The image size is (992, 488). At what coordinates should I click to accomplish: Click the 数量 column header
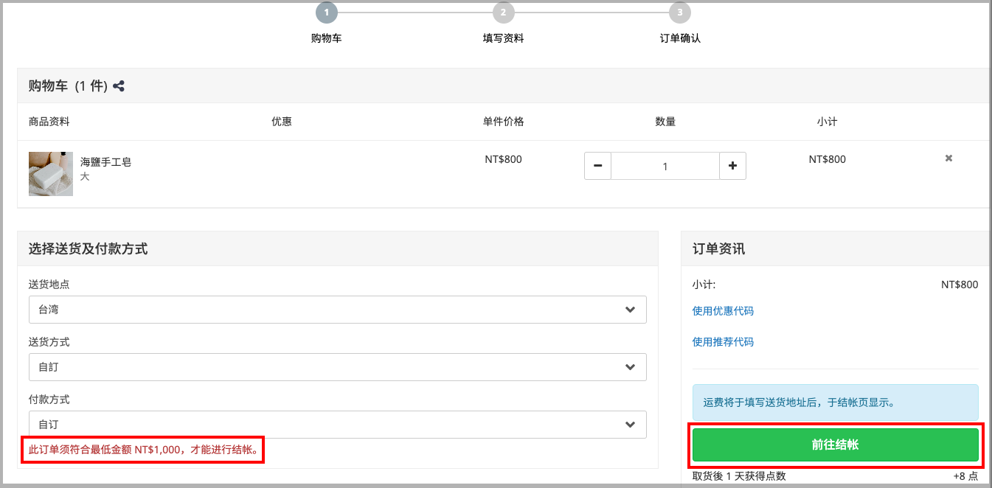[x=665, y=122]
